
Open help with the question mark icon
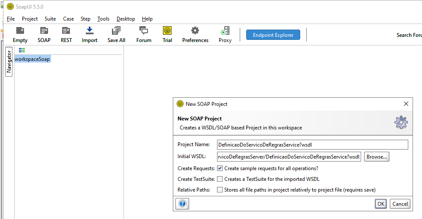(x=182, y=204)
